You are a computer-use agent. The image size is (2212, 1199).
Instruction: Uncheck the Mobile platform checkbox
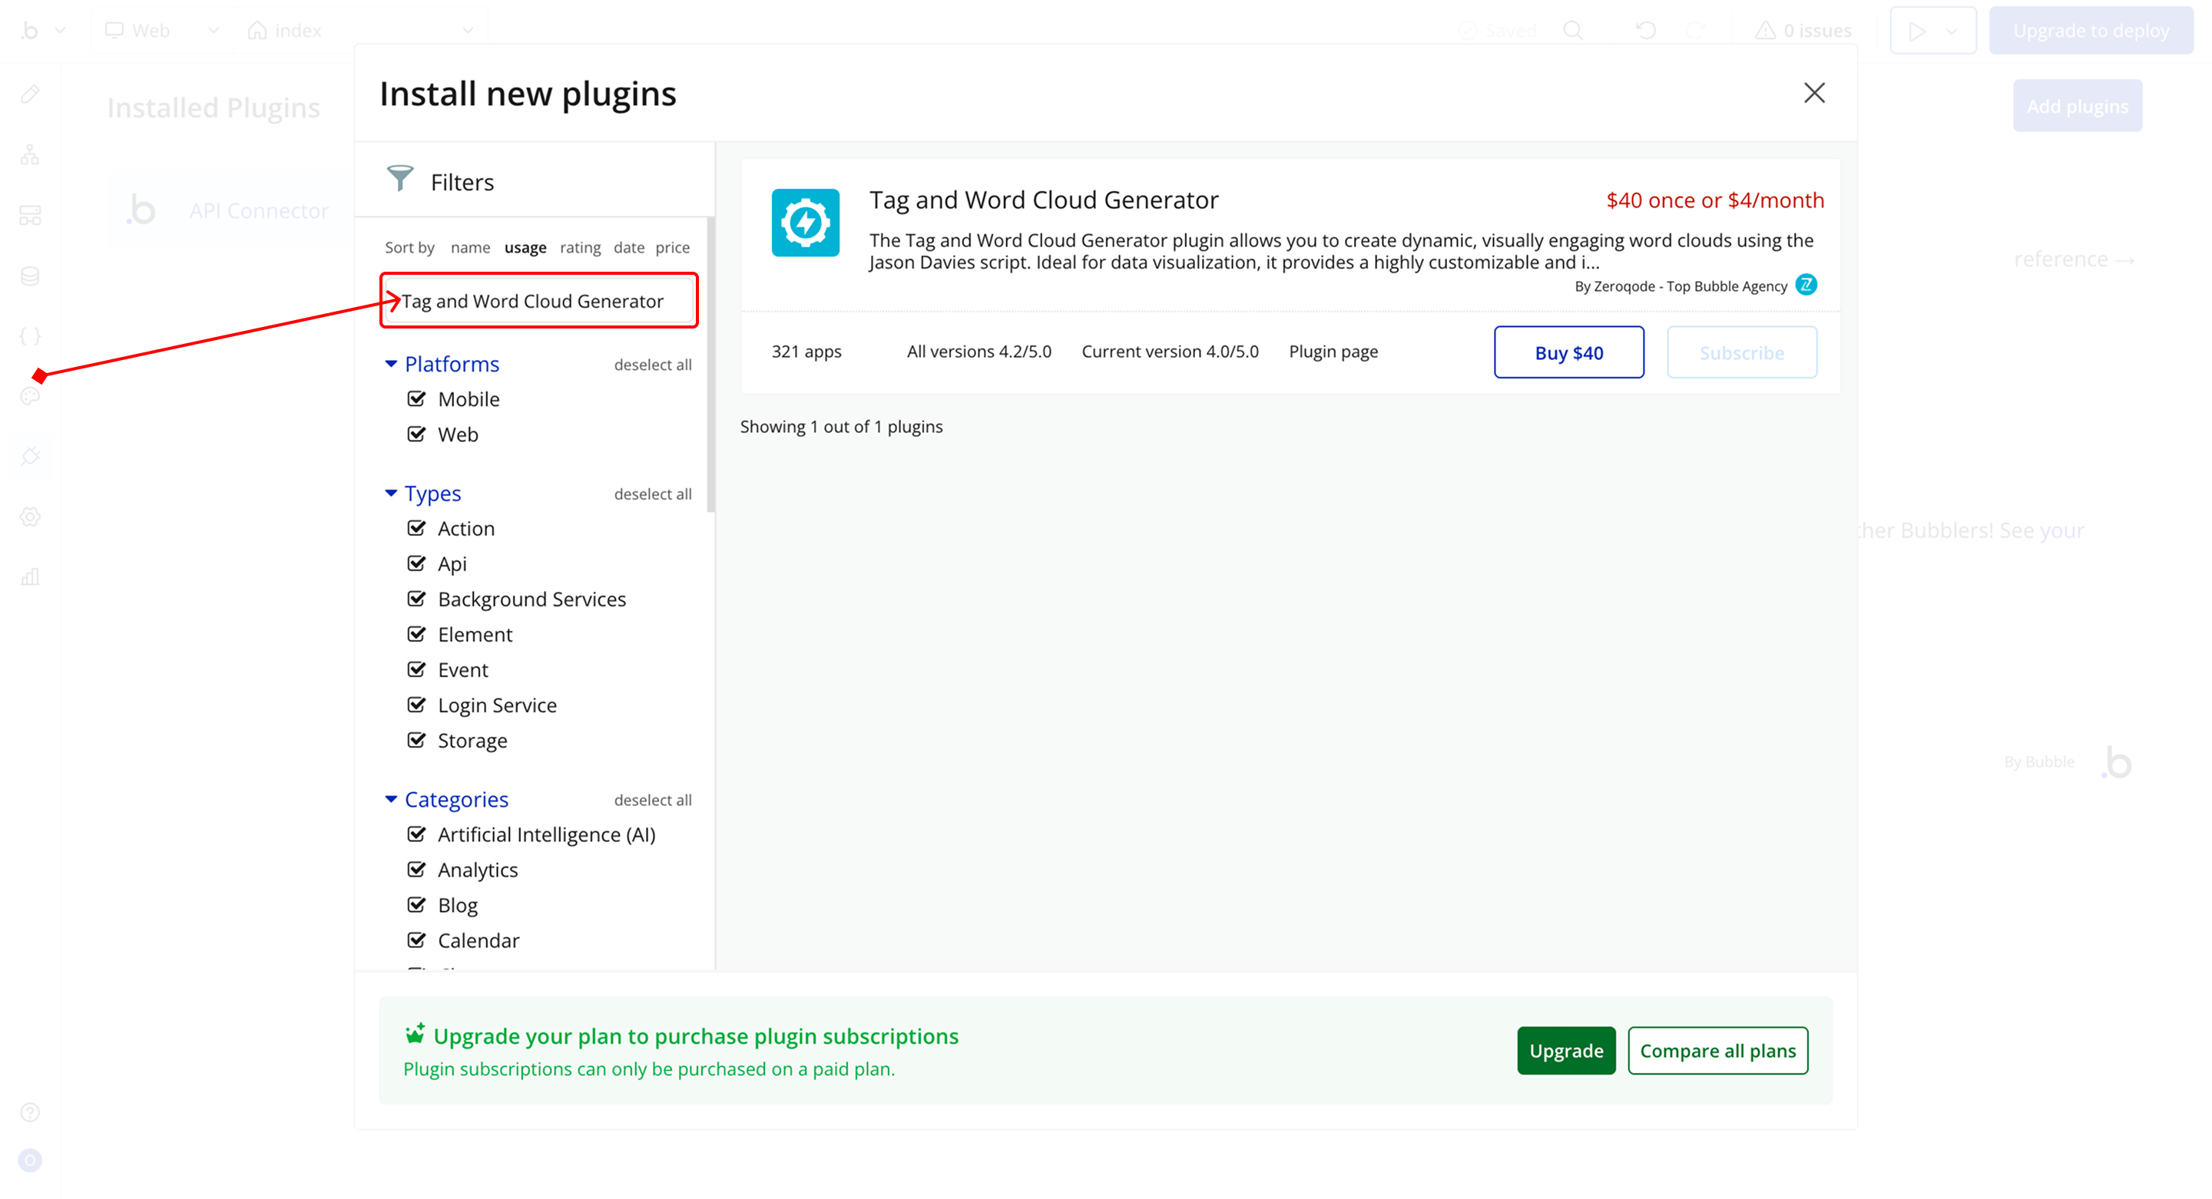coord(416,398)
